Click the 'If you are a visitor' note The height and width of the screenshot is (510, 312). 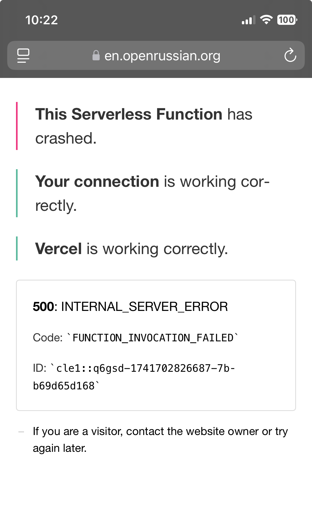pyautogui.click(x=160, y=440)
